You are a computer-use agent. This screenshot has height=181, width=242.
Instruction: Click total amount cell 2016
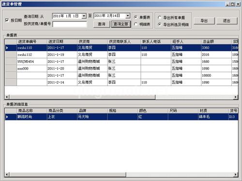point(216,55)
